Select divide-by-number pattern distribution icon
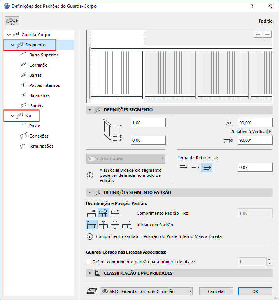This screenshot has width=279, height=300. [91, 213]
